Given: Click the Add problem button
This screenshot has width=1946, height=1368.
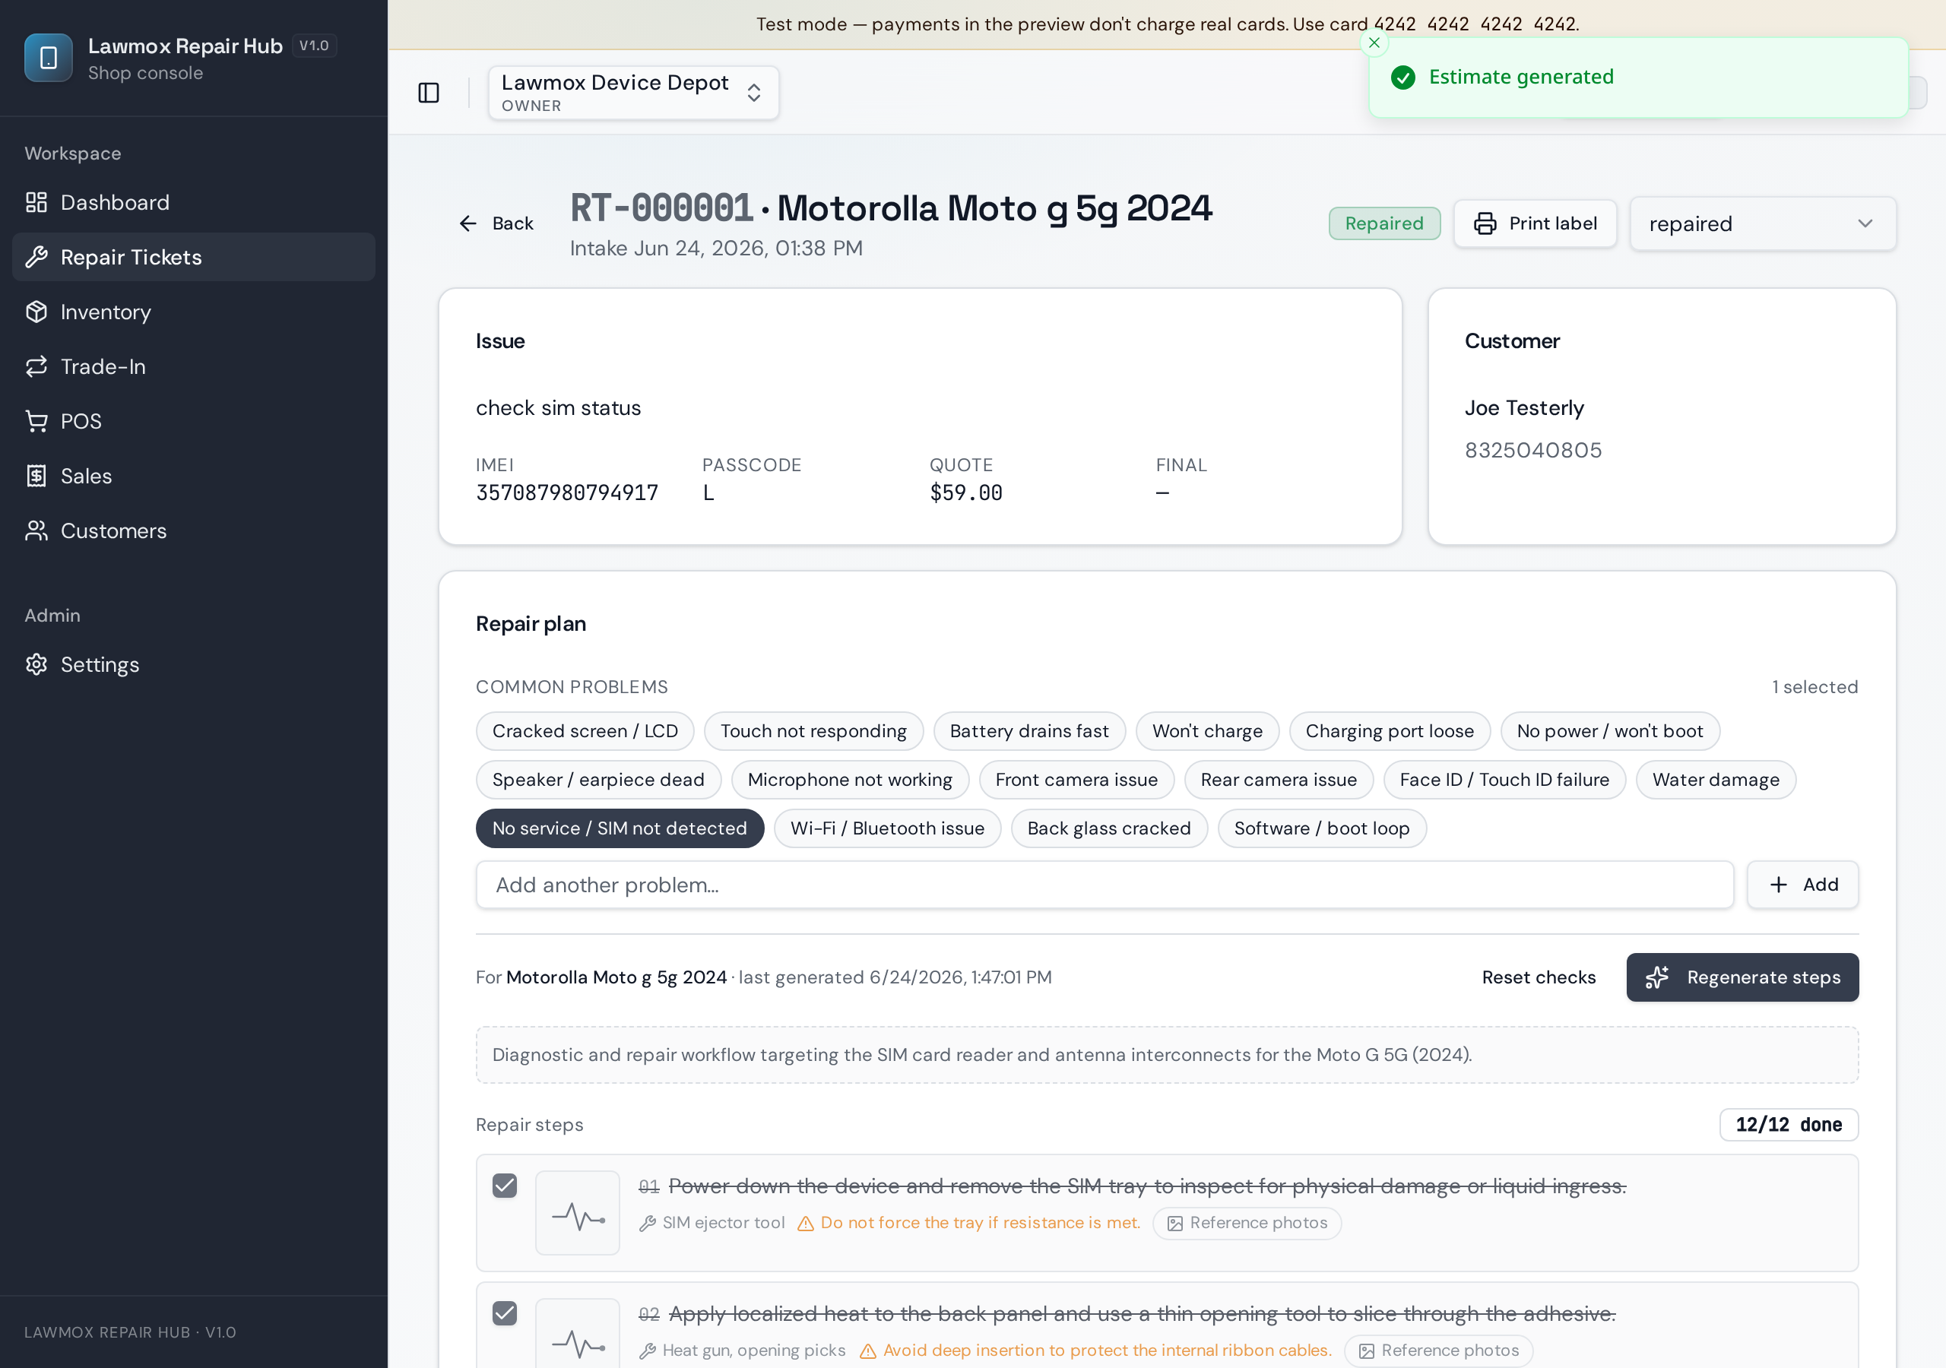Looking at the screenshot, I should click(1803, 885).
